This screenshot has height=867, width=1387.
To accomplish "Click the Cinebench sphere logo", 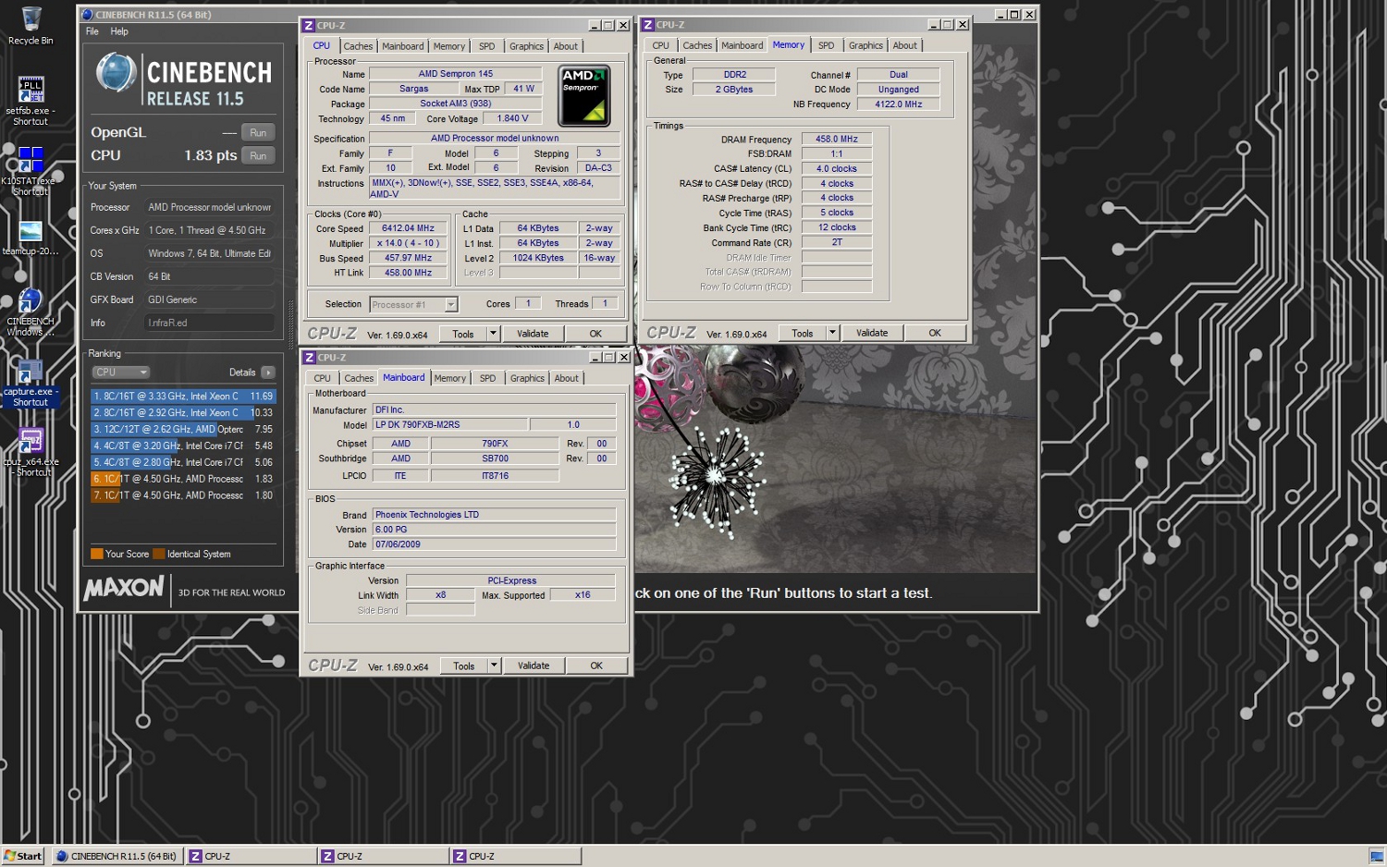I will tap(117, 73).
